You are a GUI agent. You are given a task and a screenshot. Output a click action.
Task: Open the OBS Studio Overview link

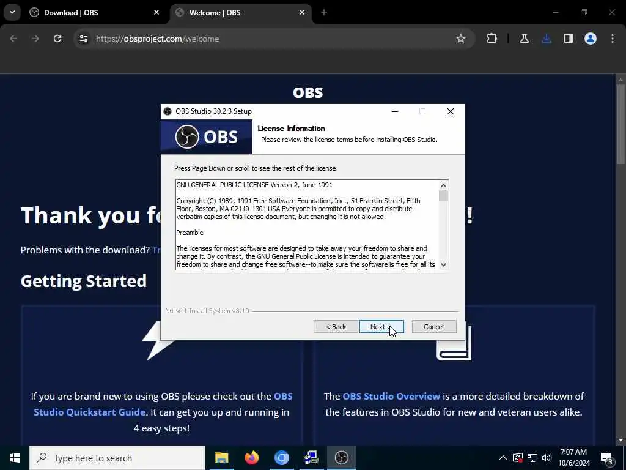pos(391,396)
